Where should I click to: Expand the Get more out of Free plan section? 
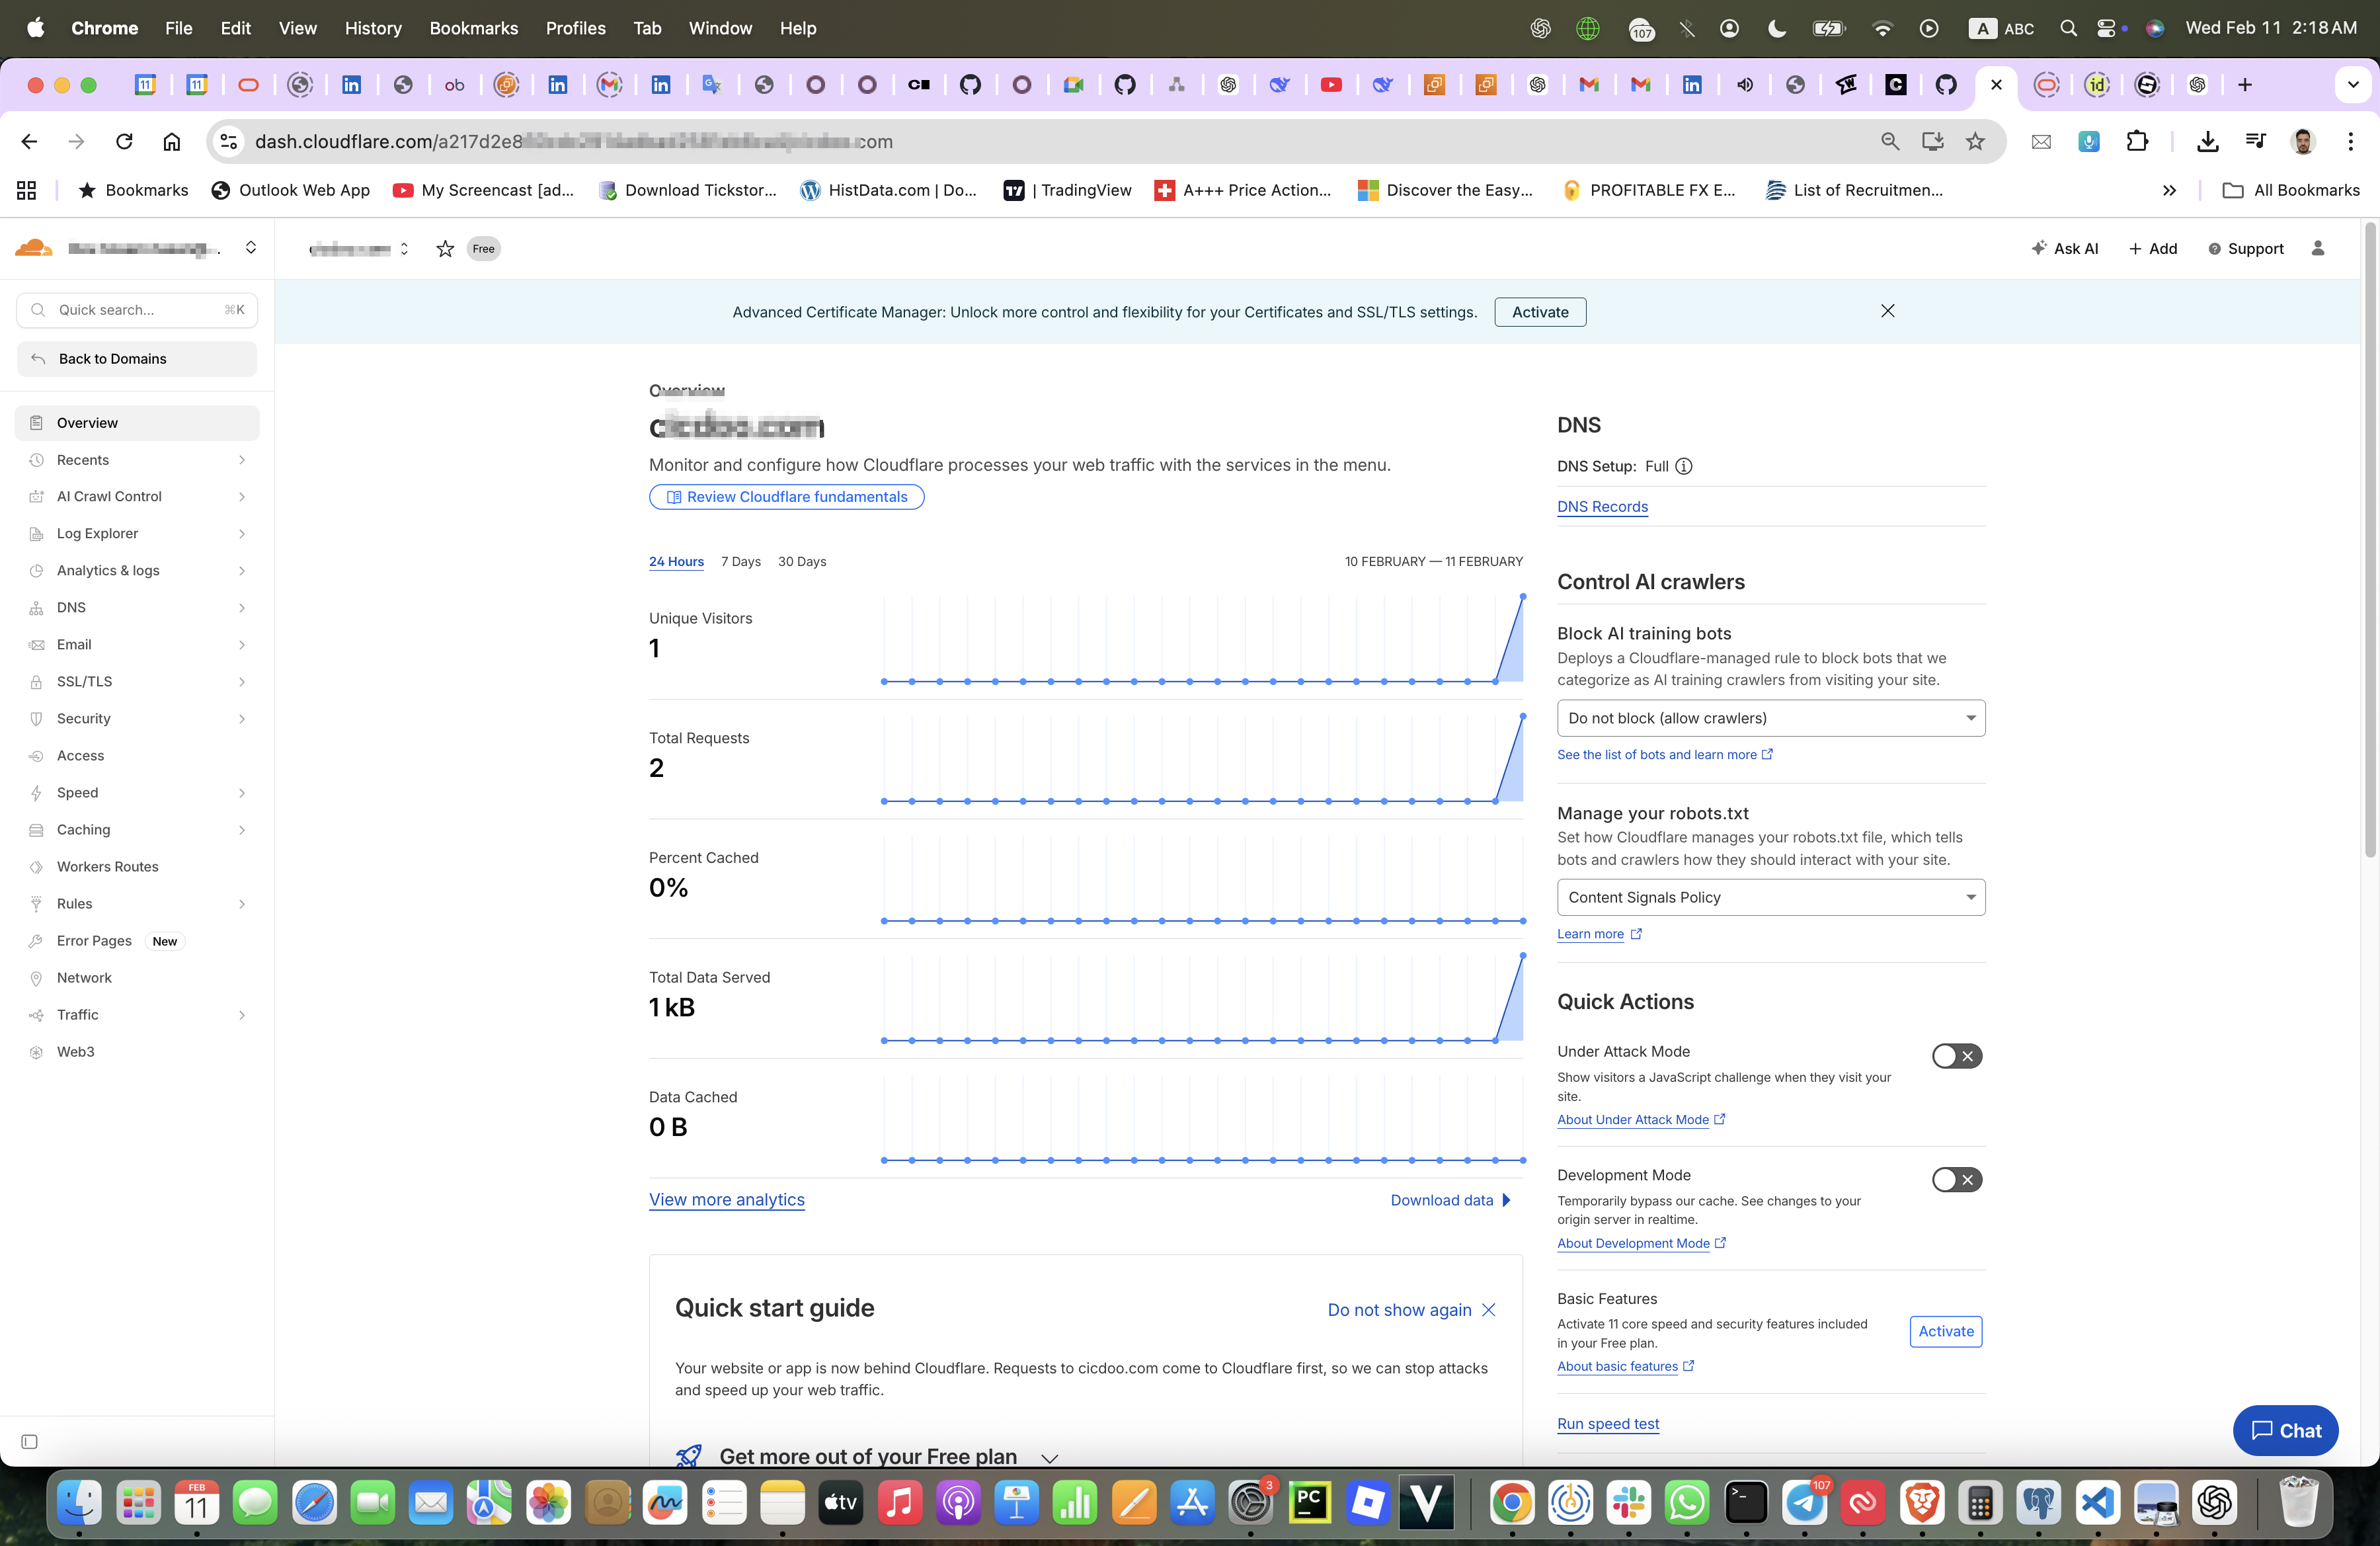click(x=1049, y=1458)
